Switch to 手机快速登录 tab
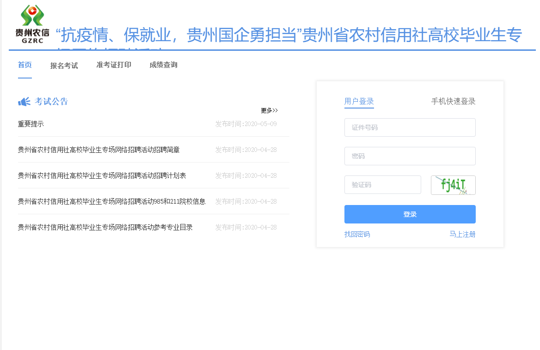The height and width of the screenshot is (350, 540). coord(453,102)
